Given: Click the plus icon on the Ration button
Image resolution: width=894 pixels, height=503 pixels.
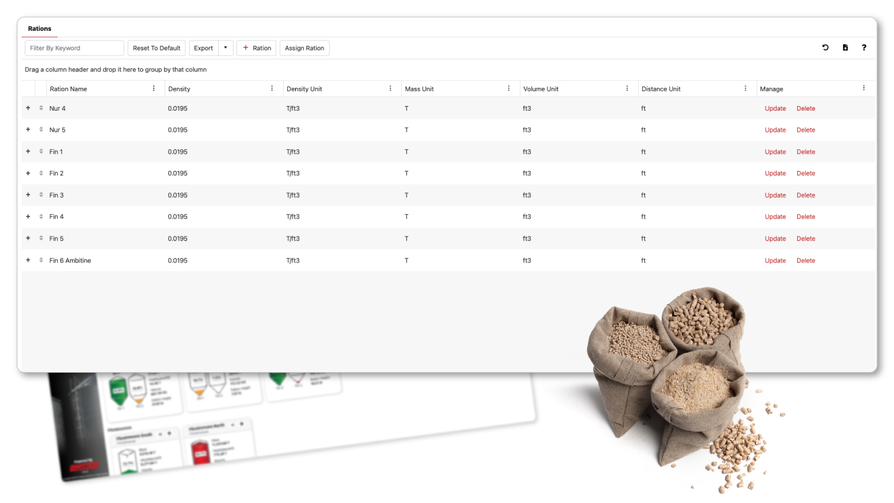Looking at the screenshot, I should (x=247, y=47).
